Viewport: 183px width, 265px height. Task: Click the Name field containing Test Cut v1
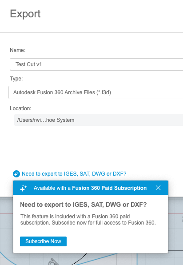(x=96, y=64)
